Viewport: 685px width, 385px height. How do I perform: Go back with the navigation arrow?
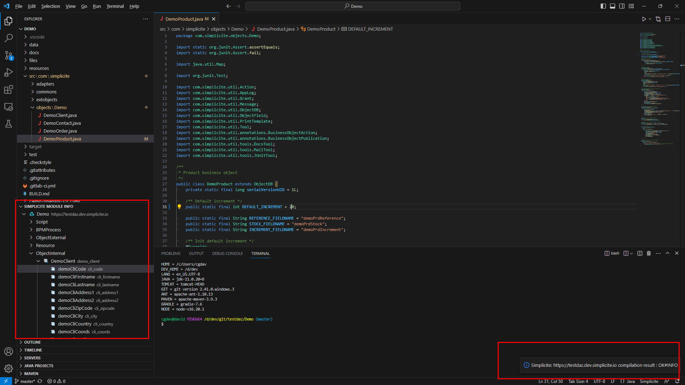click(229, 6)
